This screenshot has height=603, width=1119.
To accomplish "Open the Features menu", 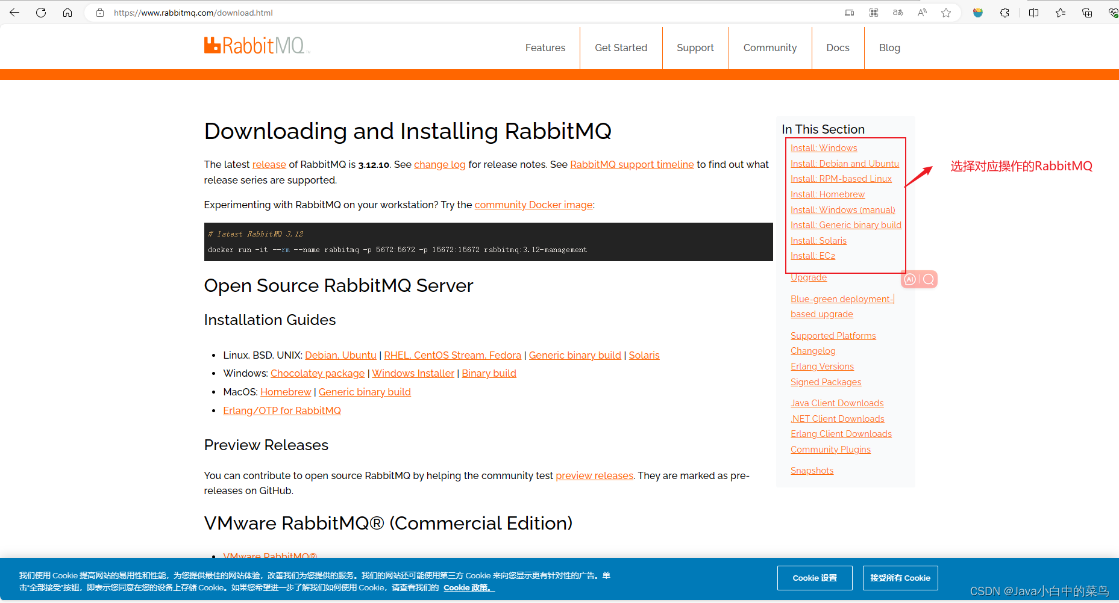I will point(545,48).
